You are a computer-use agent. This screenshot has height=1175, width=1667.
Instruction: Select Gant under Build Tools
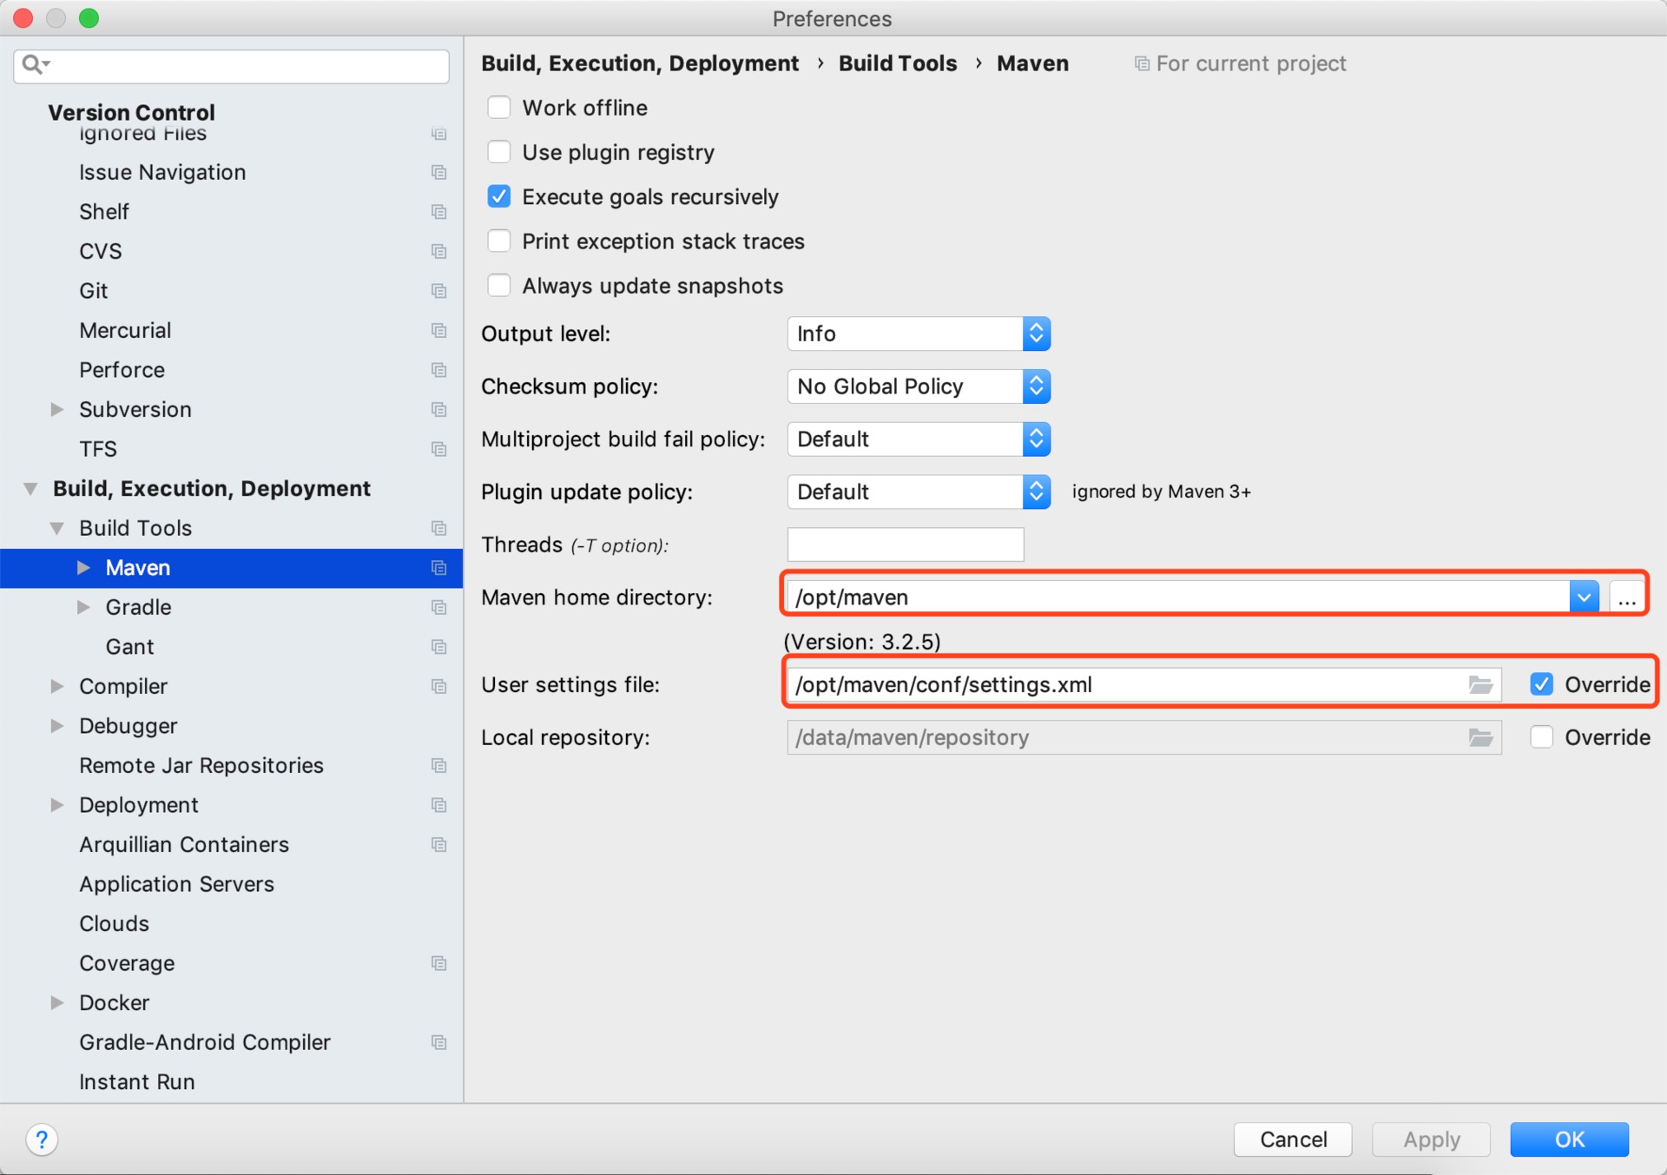tap(129, 647)
